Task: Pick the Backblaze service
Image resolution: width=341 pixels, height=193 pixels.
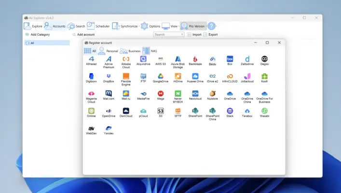Action: click(x=195, y=61)
